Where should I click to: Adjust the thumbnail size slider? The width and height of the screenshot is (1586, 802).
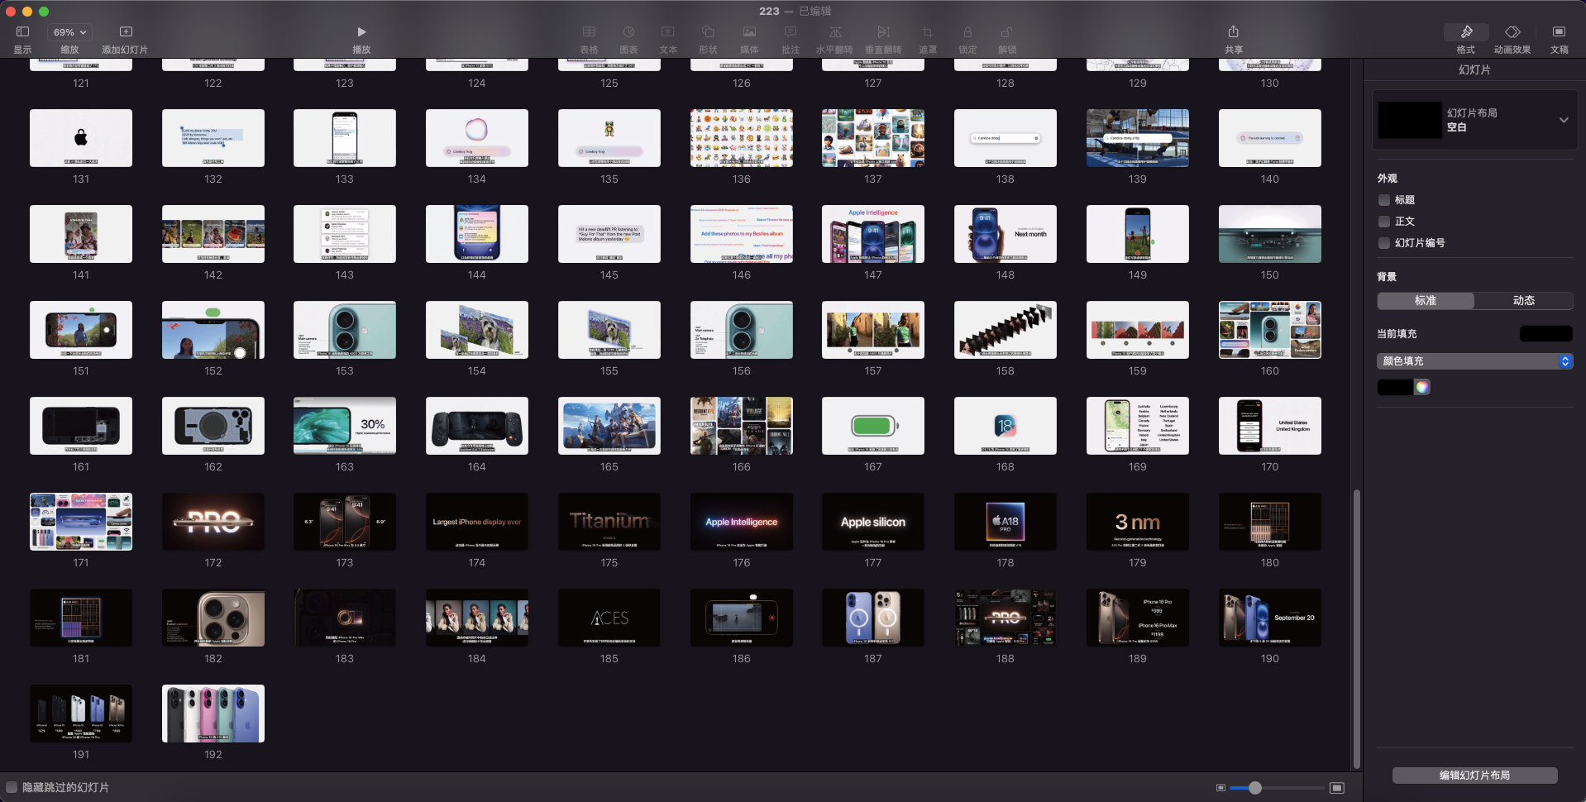pyautogui.click(x=1254, y=788)
